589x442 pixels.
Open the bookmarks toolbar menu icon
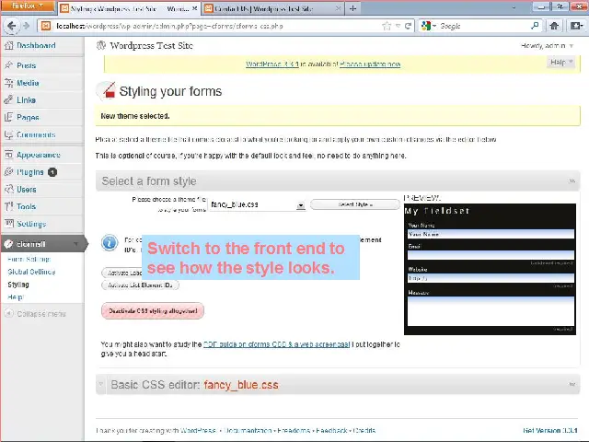577,26
